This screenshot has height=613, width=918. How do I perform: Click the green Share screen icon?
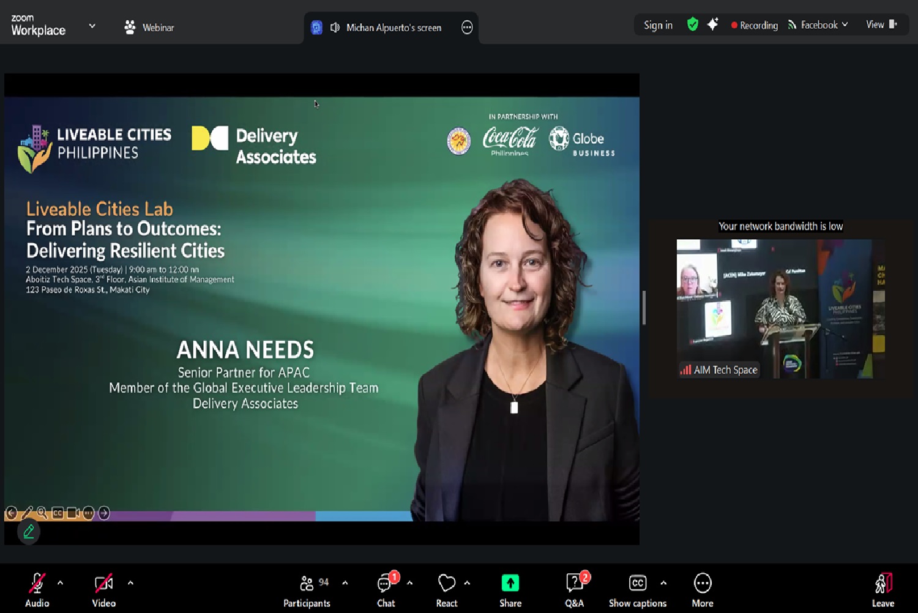tap(510, 584)
